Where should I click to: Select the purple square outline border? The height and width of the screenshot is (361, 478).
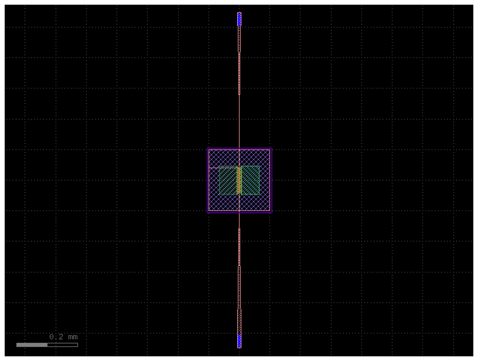pos(240,181)
